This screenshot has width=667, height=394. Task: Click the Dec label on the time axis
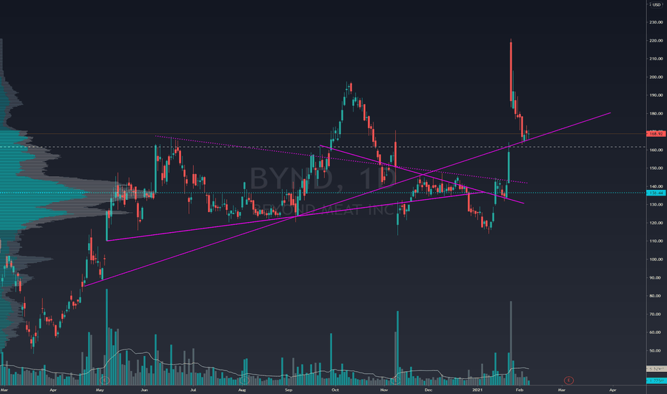(x=429, y=390)
